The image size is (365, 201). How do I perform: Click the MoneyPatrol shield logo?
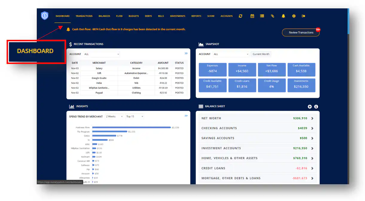tap(45, 16)
